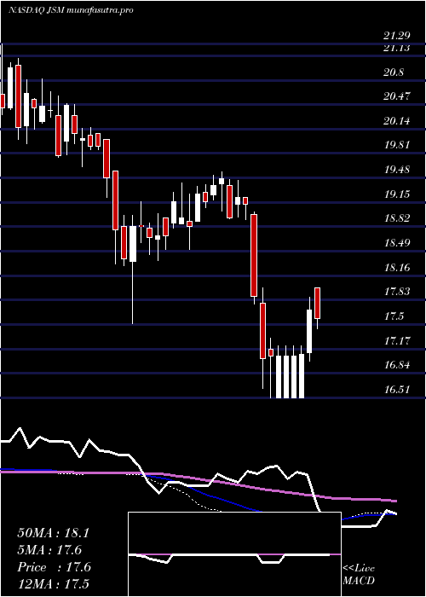
Task: Click the 18.49 price axis label
Action: 397,242
